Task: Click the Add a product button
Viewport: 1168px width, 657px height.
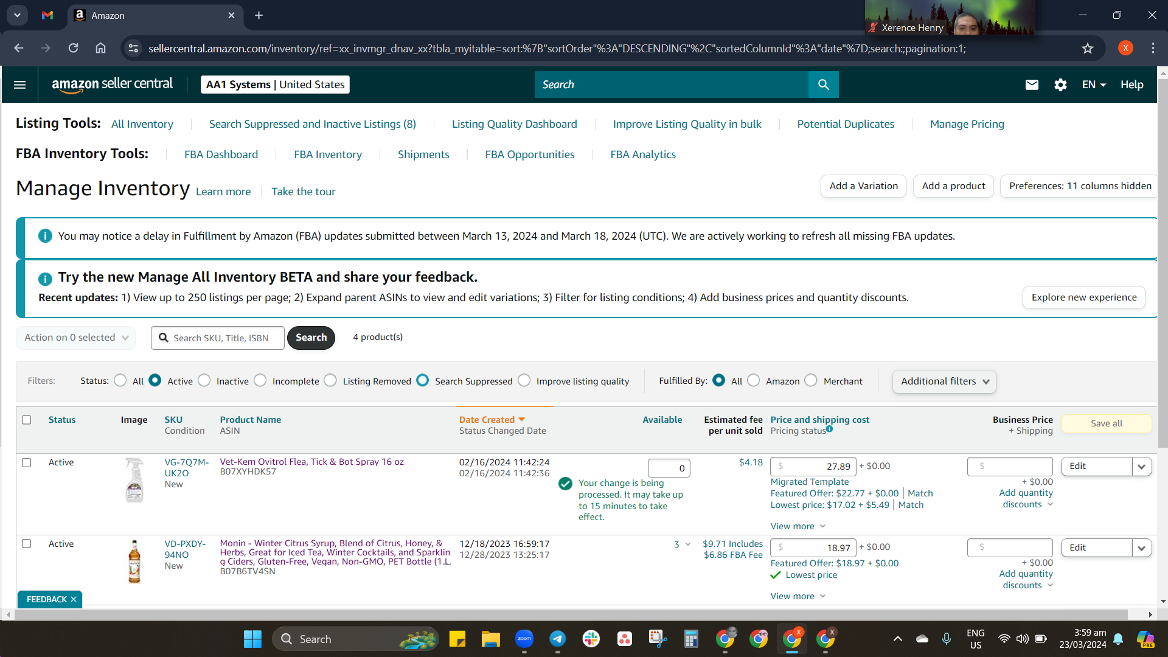Action: pos(953,186)
